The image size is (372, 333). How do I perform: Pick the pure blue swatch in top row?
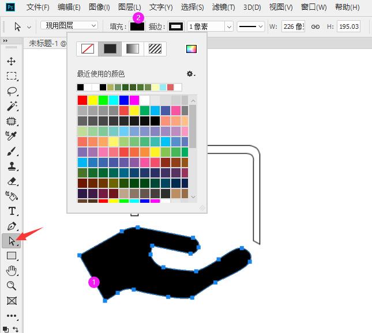pyautogui.click(x=124, y=100)
